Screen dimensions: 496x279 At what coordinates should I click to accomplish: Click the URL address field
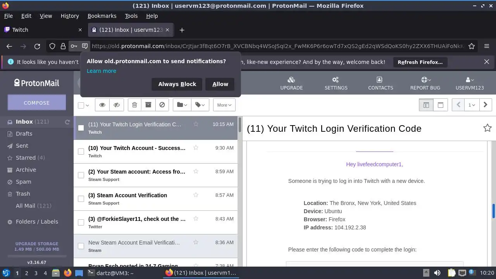click(277, 46)
